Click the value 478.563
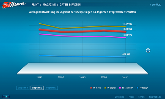Image resolution: width=165 pixels, height=99 pixels. [x=126, y=54]
